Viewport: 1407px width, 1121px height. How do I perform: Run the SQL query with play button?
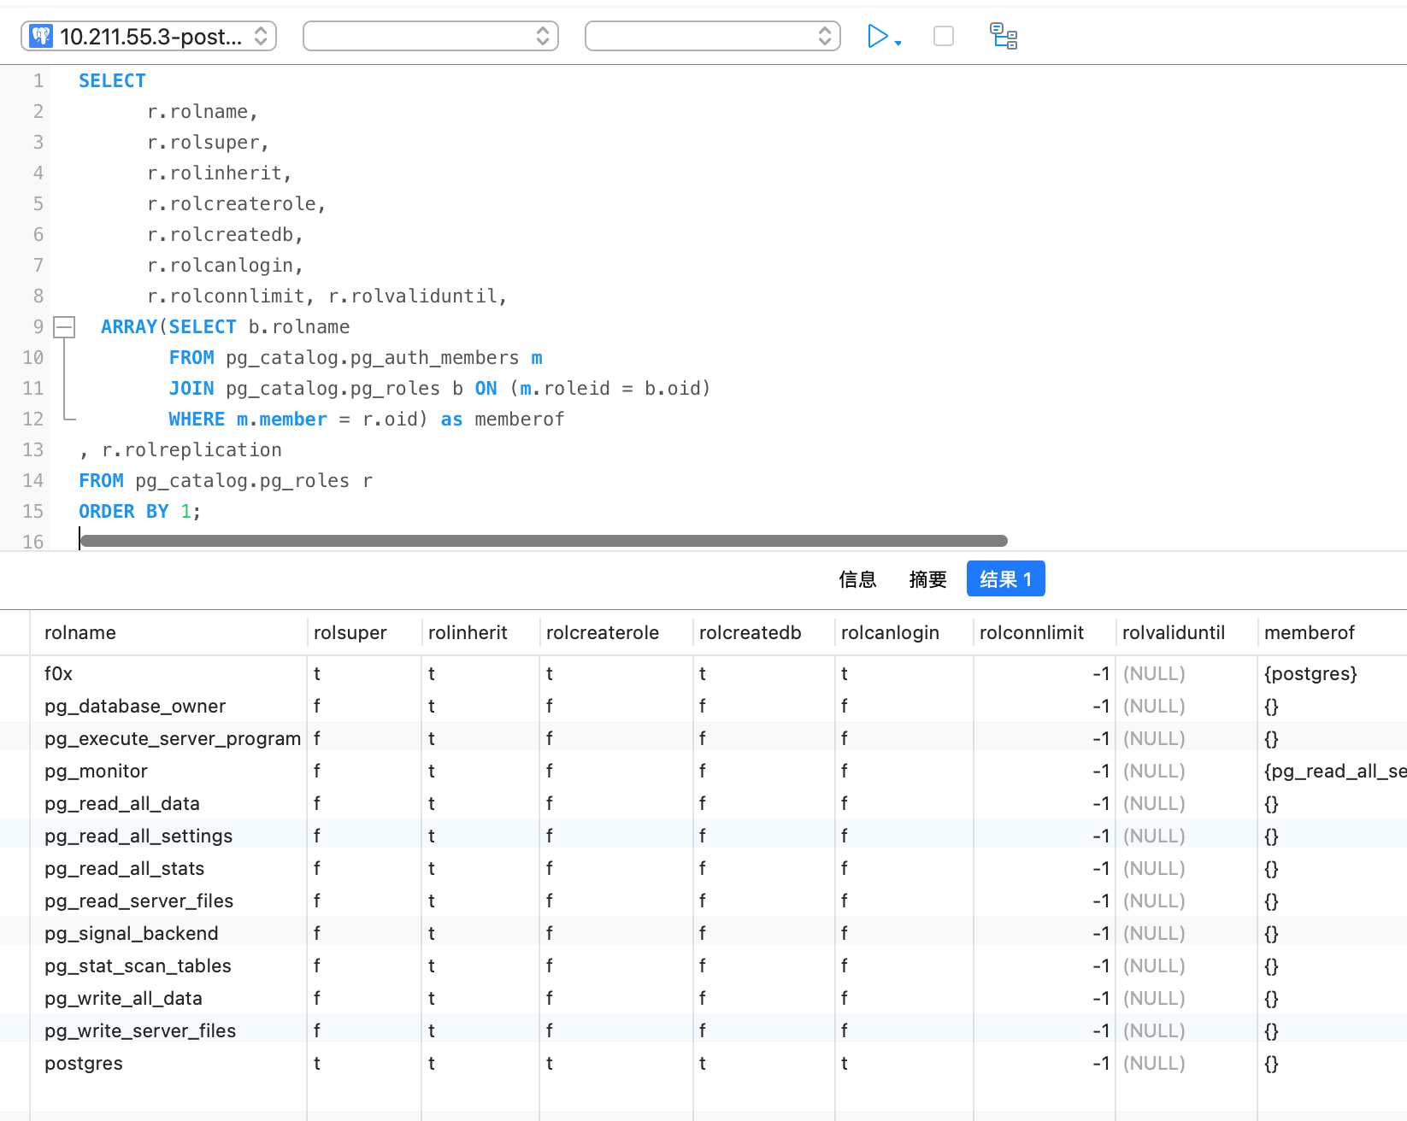coord(876,36)
